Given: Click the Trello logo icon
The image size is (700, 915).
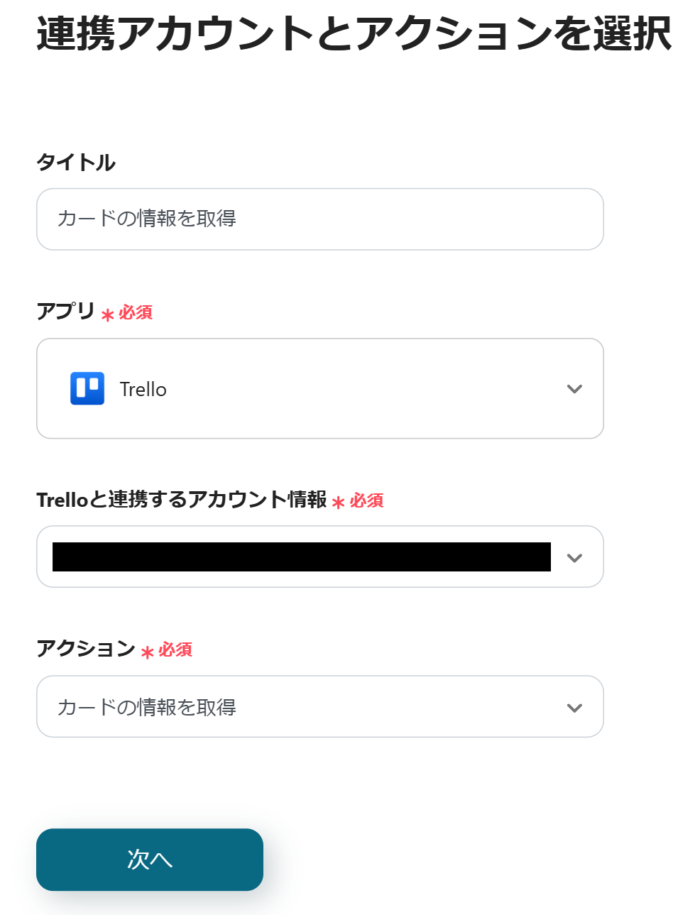Looking at the screenshot, I should (x=87, y=388).
